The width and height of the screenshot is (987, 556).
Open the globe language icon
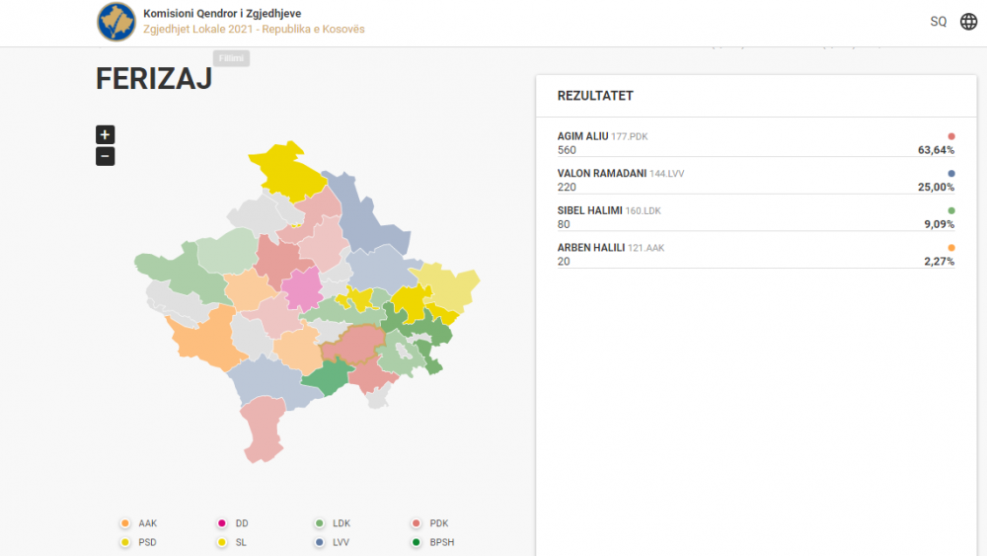coord(968,22)
